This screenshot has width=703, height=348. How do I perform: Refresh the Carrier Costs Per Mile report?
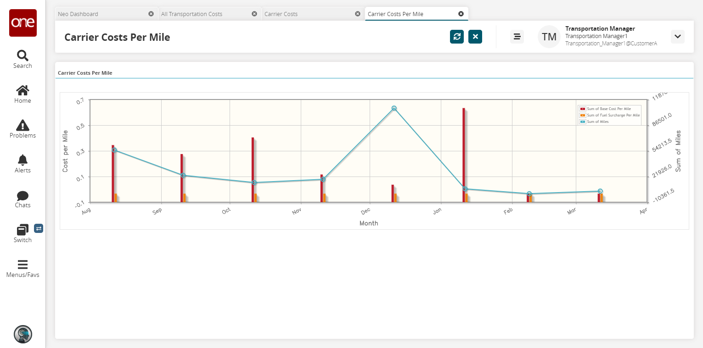click(x=456, y=37)
